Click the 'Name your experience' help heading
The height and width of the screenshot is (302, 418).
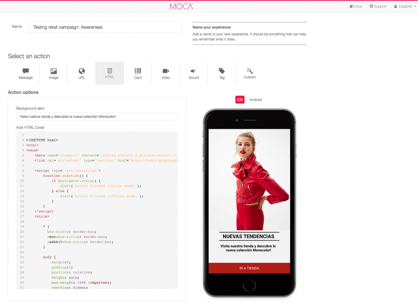pos(212,27)
